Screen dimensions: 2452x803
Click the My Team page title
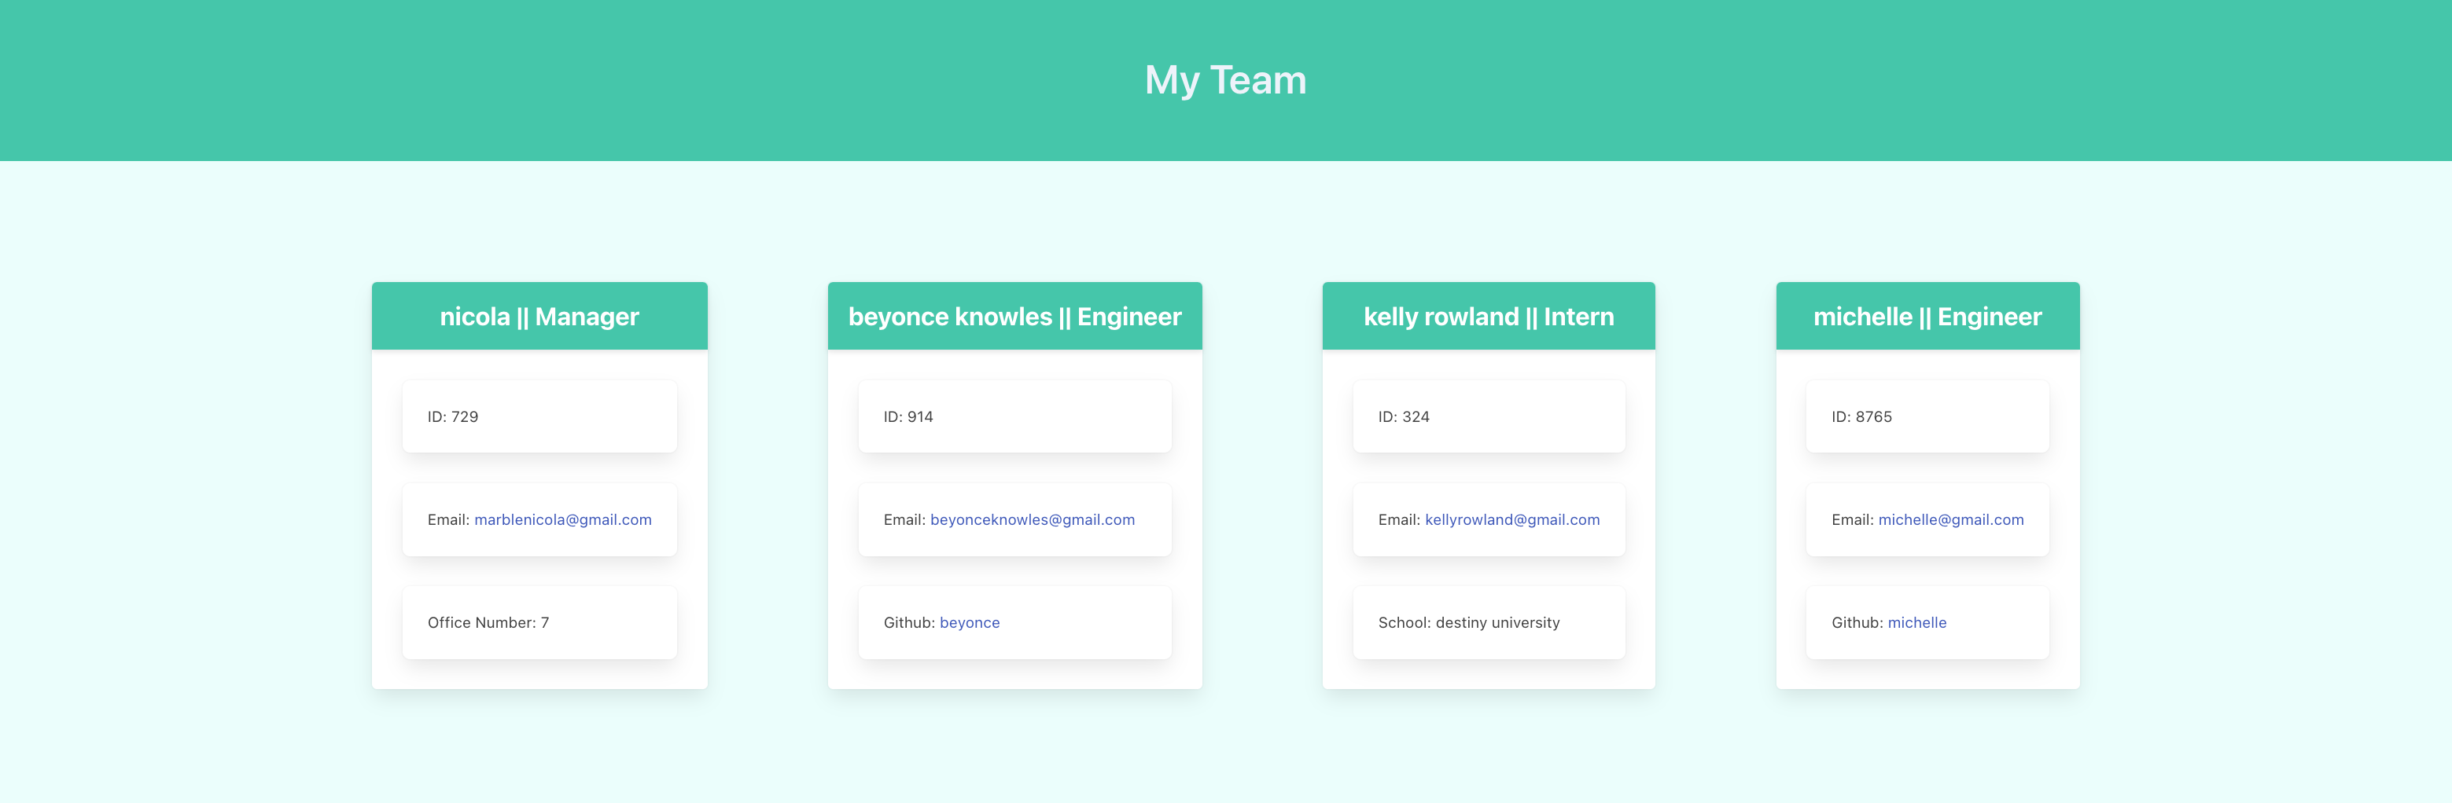1226,80
